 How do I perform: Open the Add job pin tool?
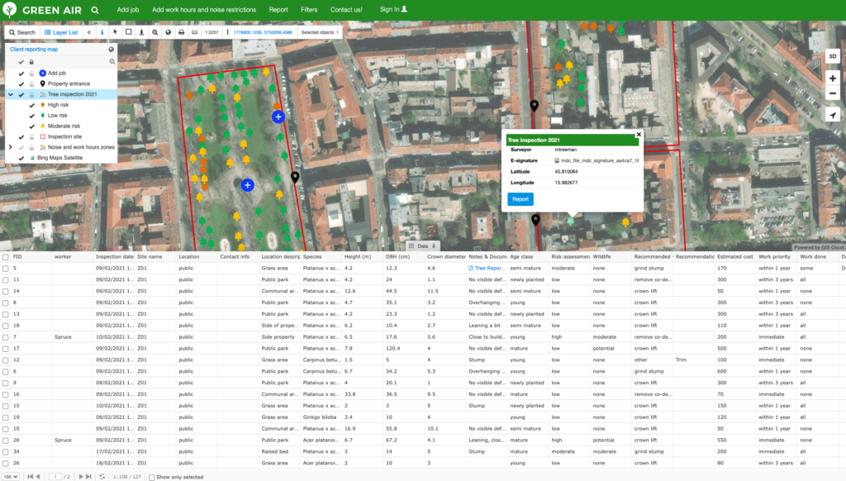tap(42, 74)
